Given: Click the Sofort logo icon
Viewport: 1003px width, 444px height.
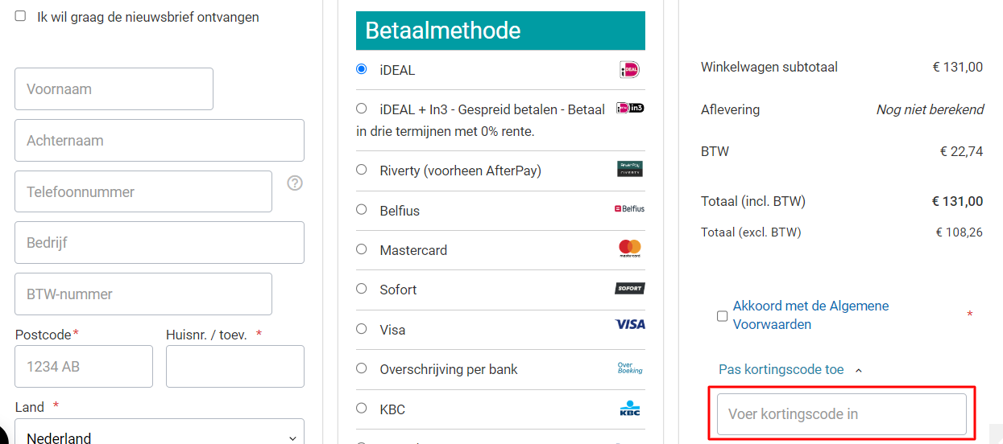Looking at the screenshot, I should (630, 289).
